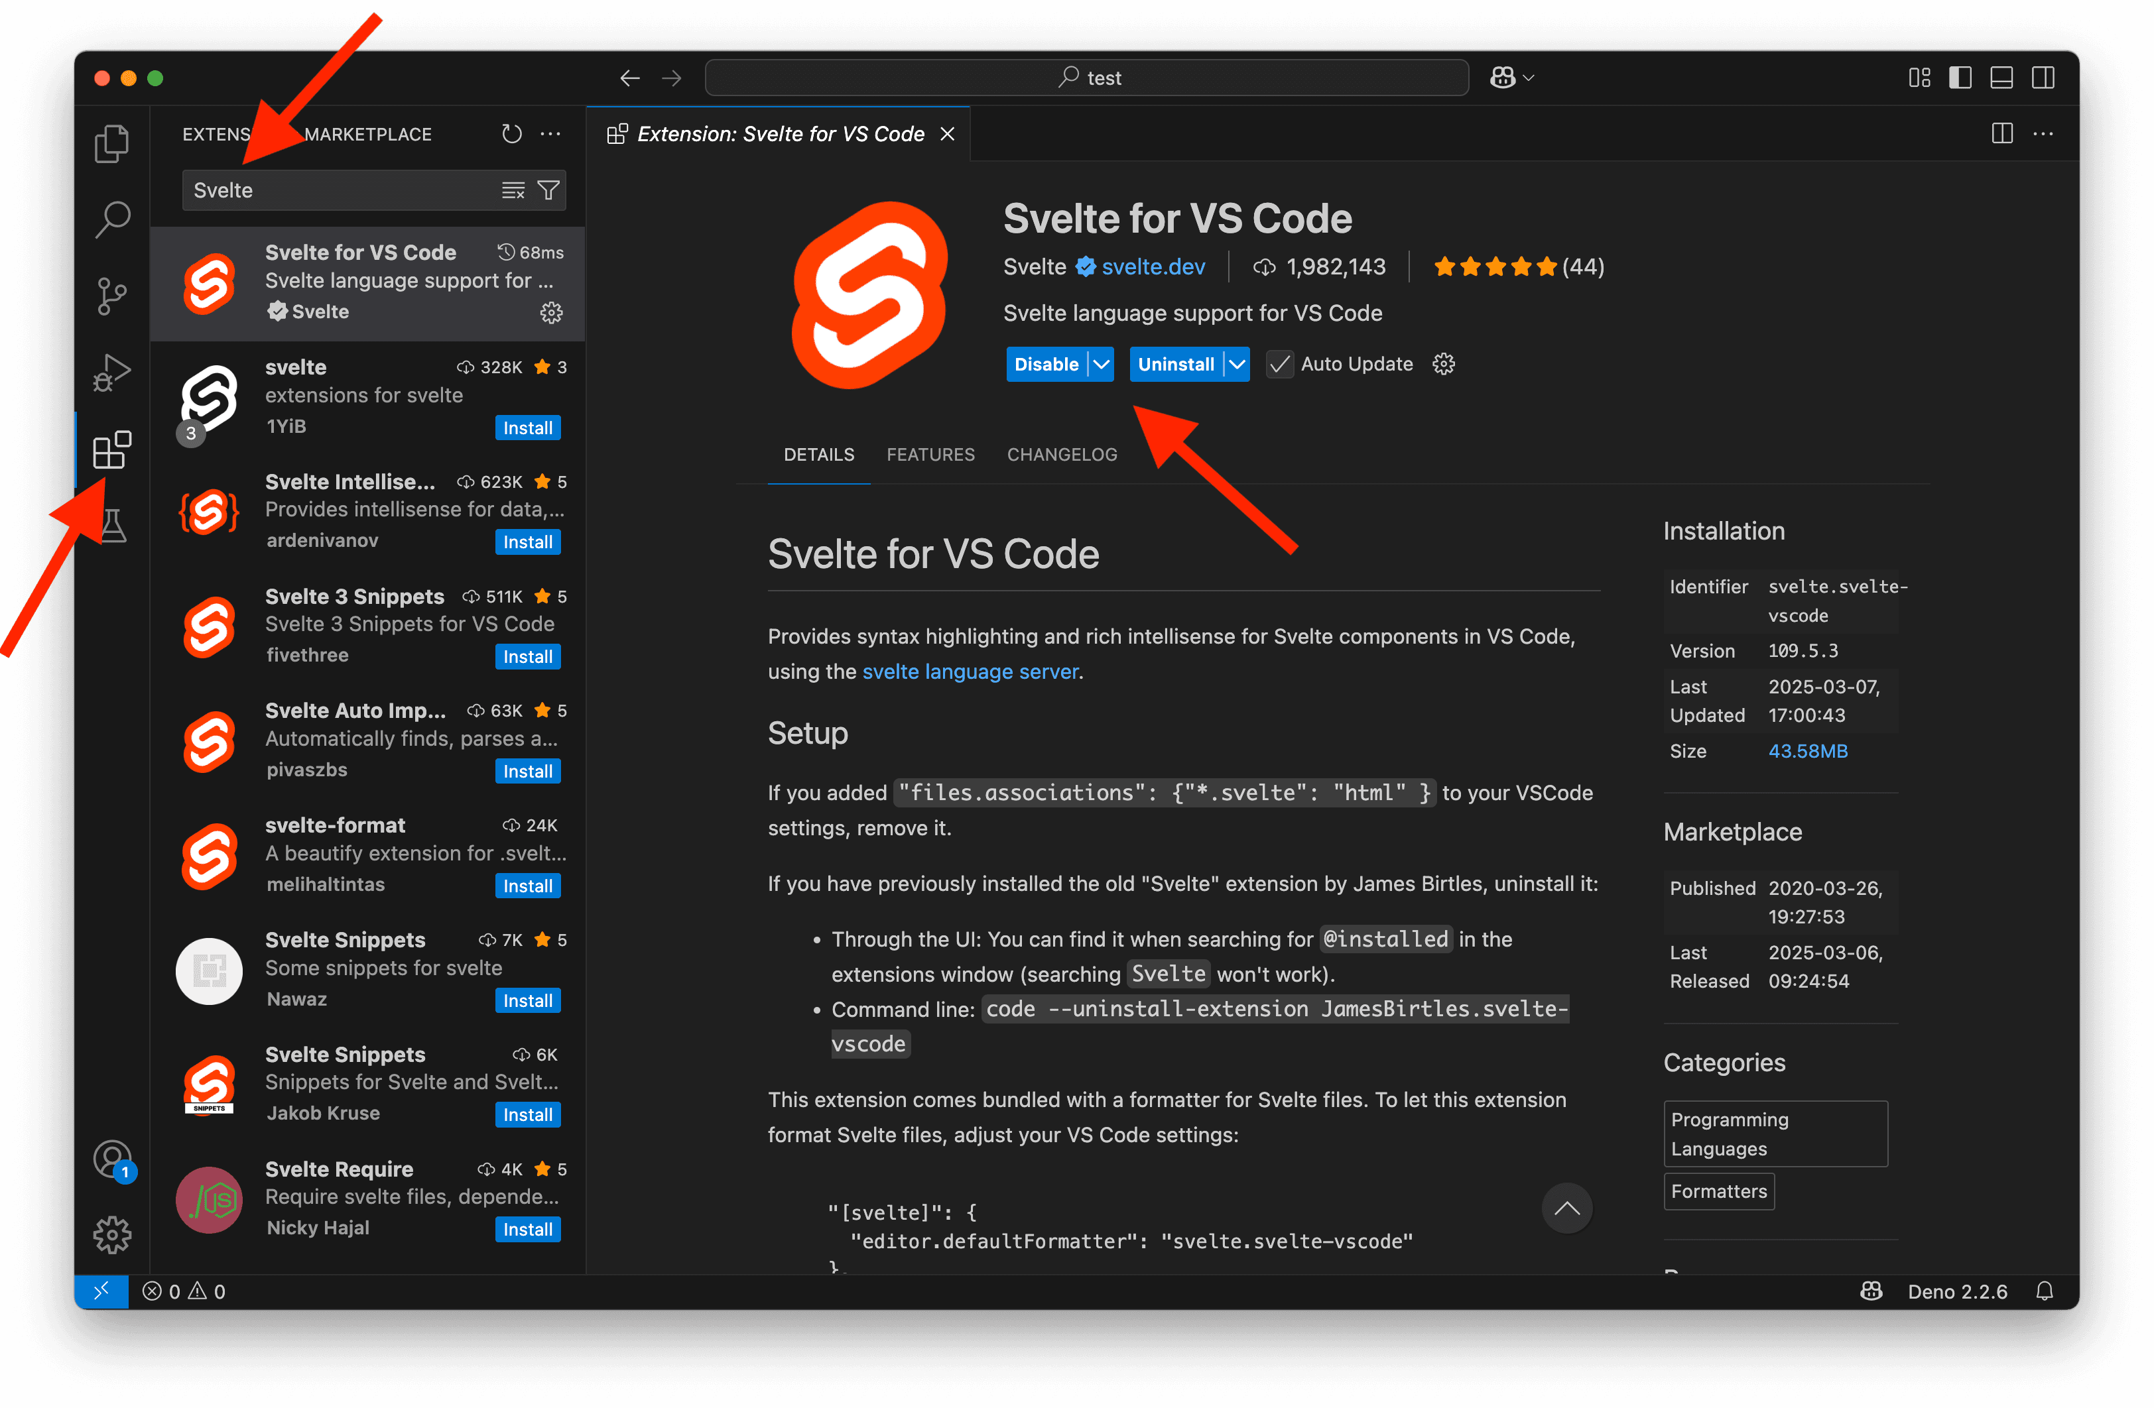Split the editor to the right

[x=2002, y=134]
